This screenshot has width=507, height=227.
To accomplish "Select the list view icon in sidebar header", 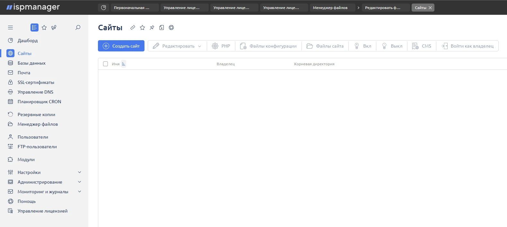I will 34,28.
